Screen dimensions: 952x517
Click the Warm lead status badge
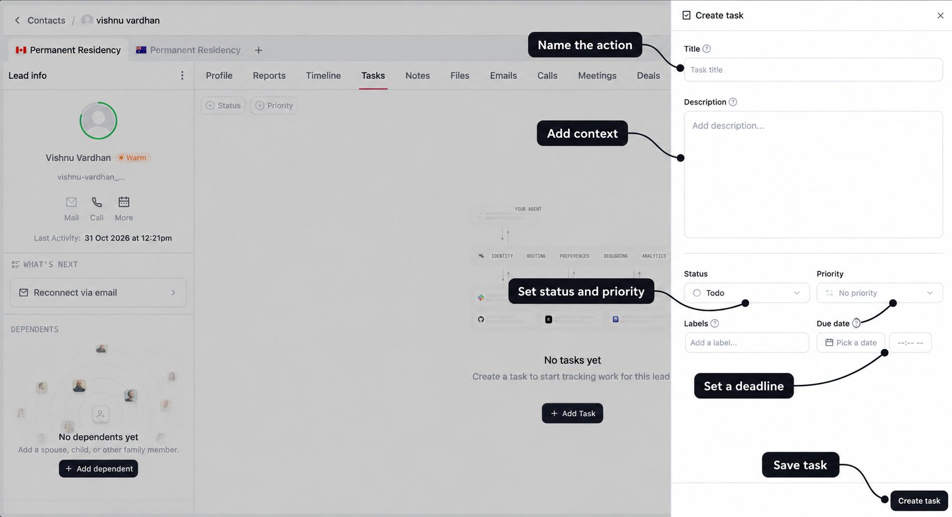133,158
